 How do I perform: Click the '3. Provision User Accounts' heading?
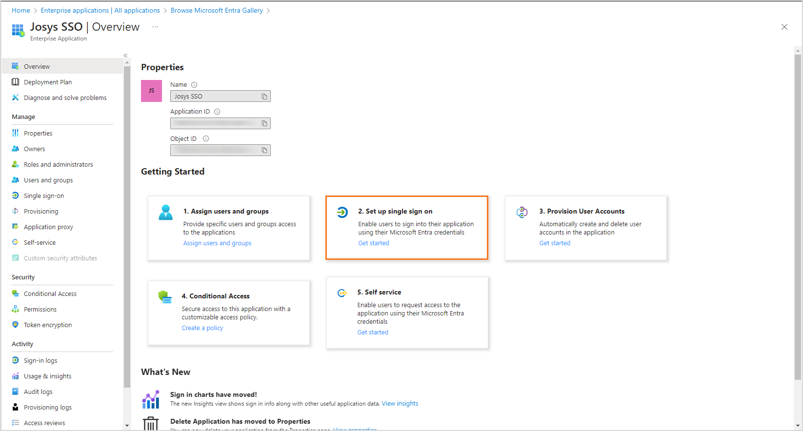coord(582,211)
